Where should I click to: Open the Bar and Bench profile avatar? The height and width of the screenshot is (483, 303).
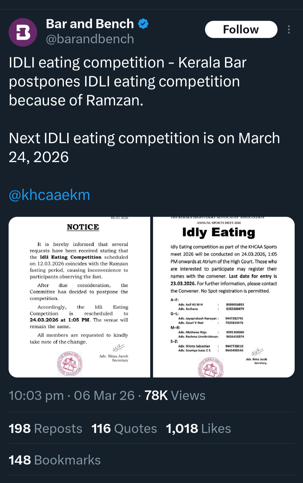click(23, 32)
